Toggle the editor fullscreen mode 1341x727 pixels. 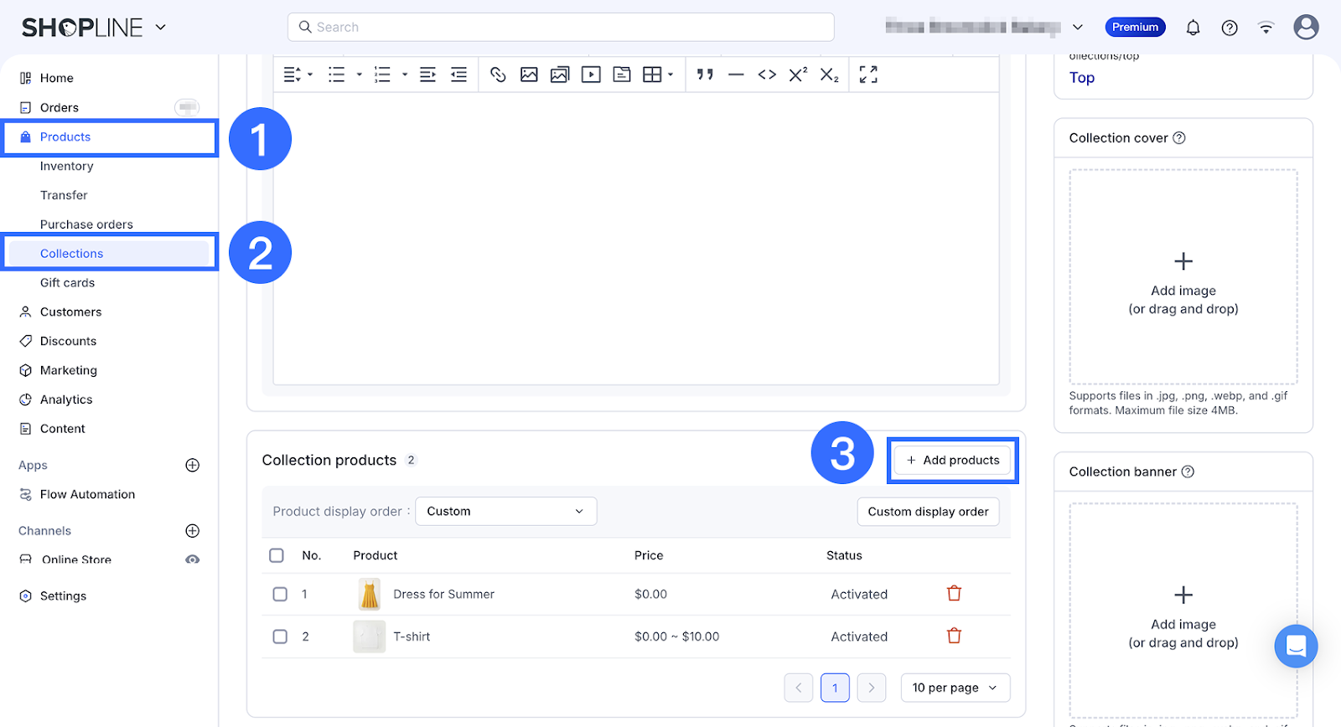point(868,75)
